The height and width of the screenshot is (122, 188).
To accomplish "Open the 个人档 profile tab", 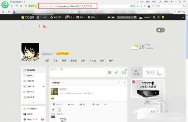I will 93,61.
